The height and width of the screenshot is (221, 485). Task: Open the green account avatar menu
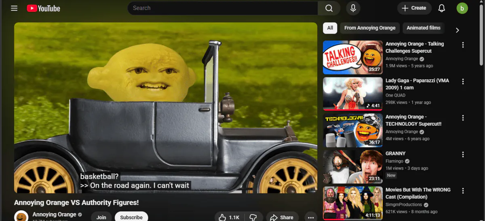coord(462,8)
